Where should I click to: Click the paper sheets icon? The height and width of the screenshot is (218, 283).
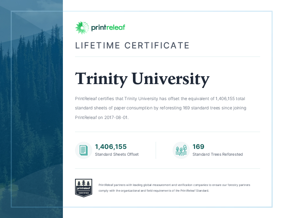pos(84,150)
